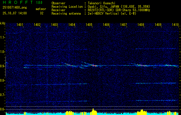The height and width of the screenshot is (115, 181).
Task: Select the 2510071400.png file name
Action: [x=15, y=8]
